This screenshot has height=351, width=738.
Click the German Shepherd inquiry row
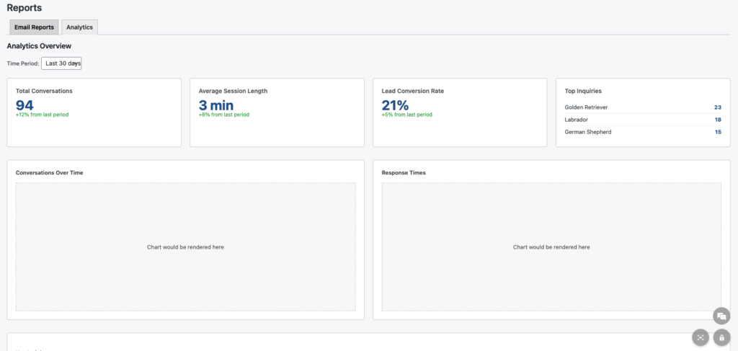(x=643, y=132)
